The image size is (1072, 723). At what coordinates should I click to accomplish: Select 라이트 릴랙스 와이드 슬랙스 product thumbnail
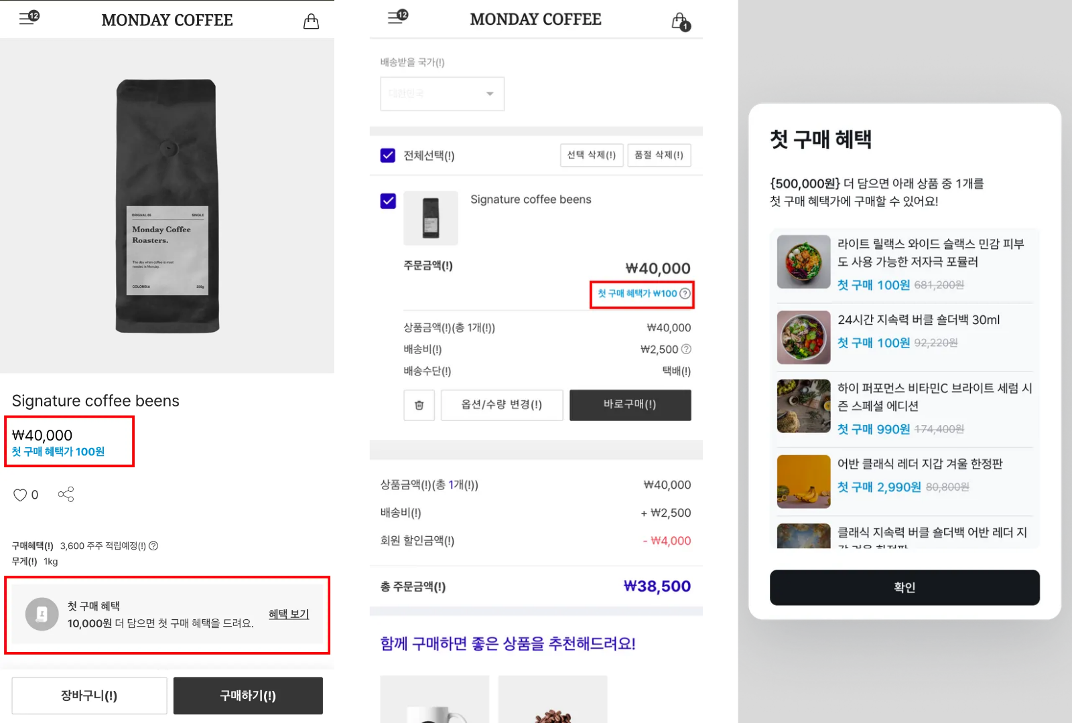tap(804, 262)
